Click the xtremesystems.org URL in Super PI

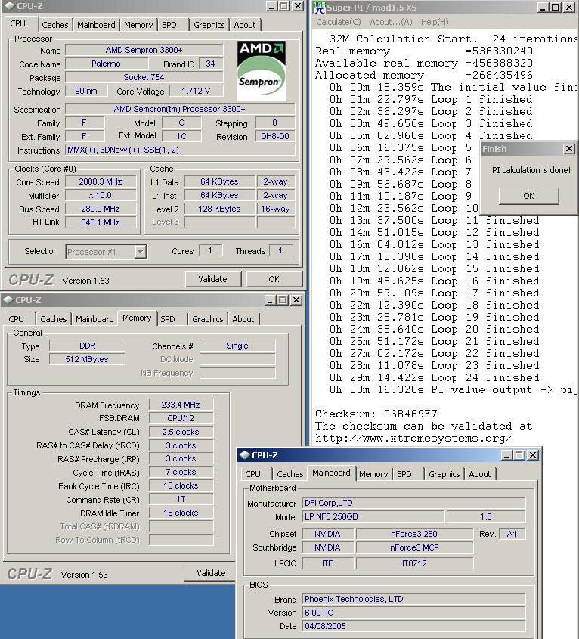pyautogui.click(x=413, y=439)
